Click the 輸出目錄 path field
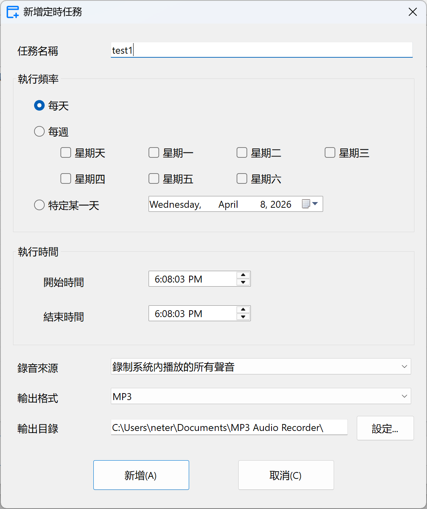 tap(229, 427)
